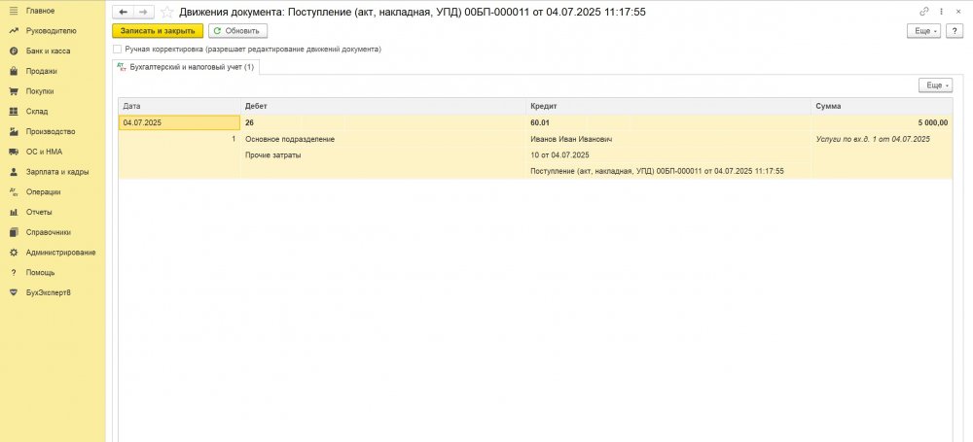Click the Сумма column header
The width and height of the screenshot is (973, 442).
click(882, 105)
